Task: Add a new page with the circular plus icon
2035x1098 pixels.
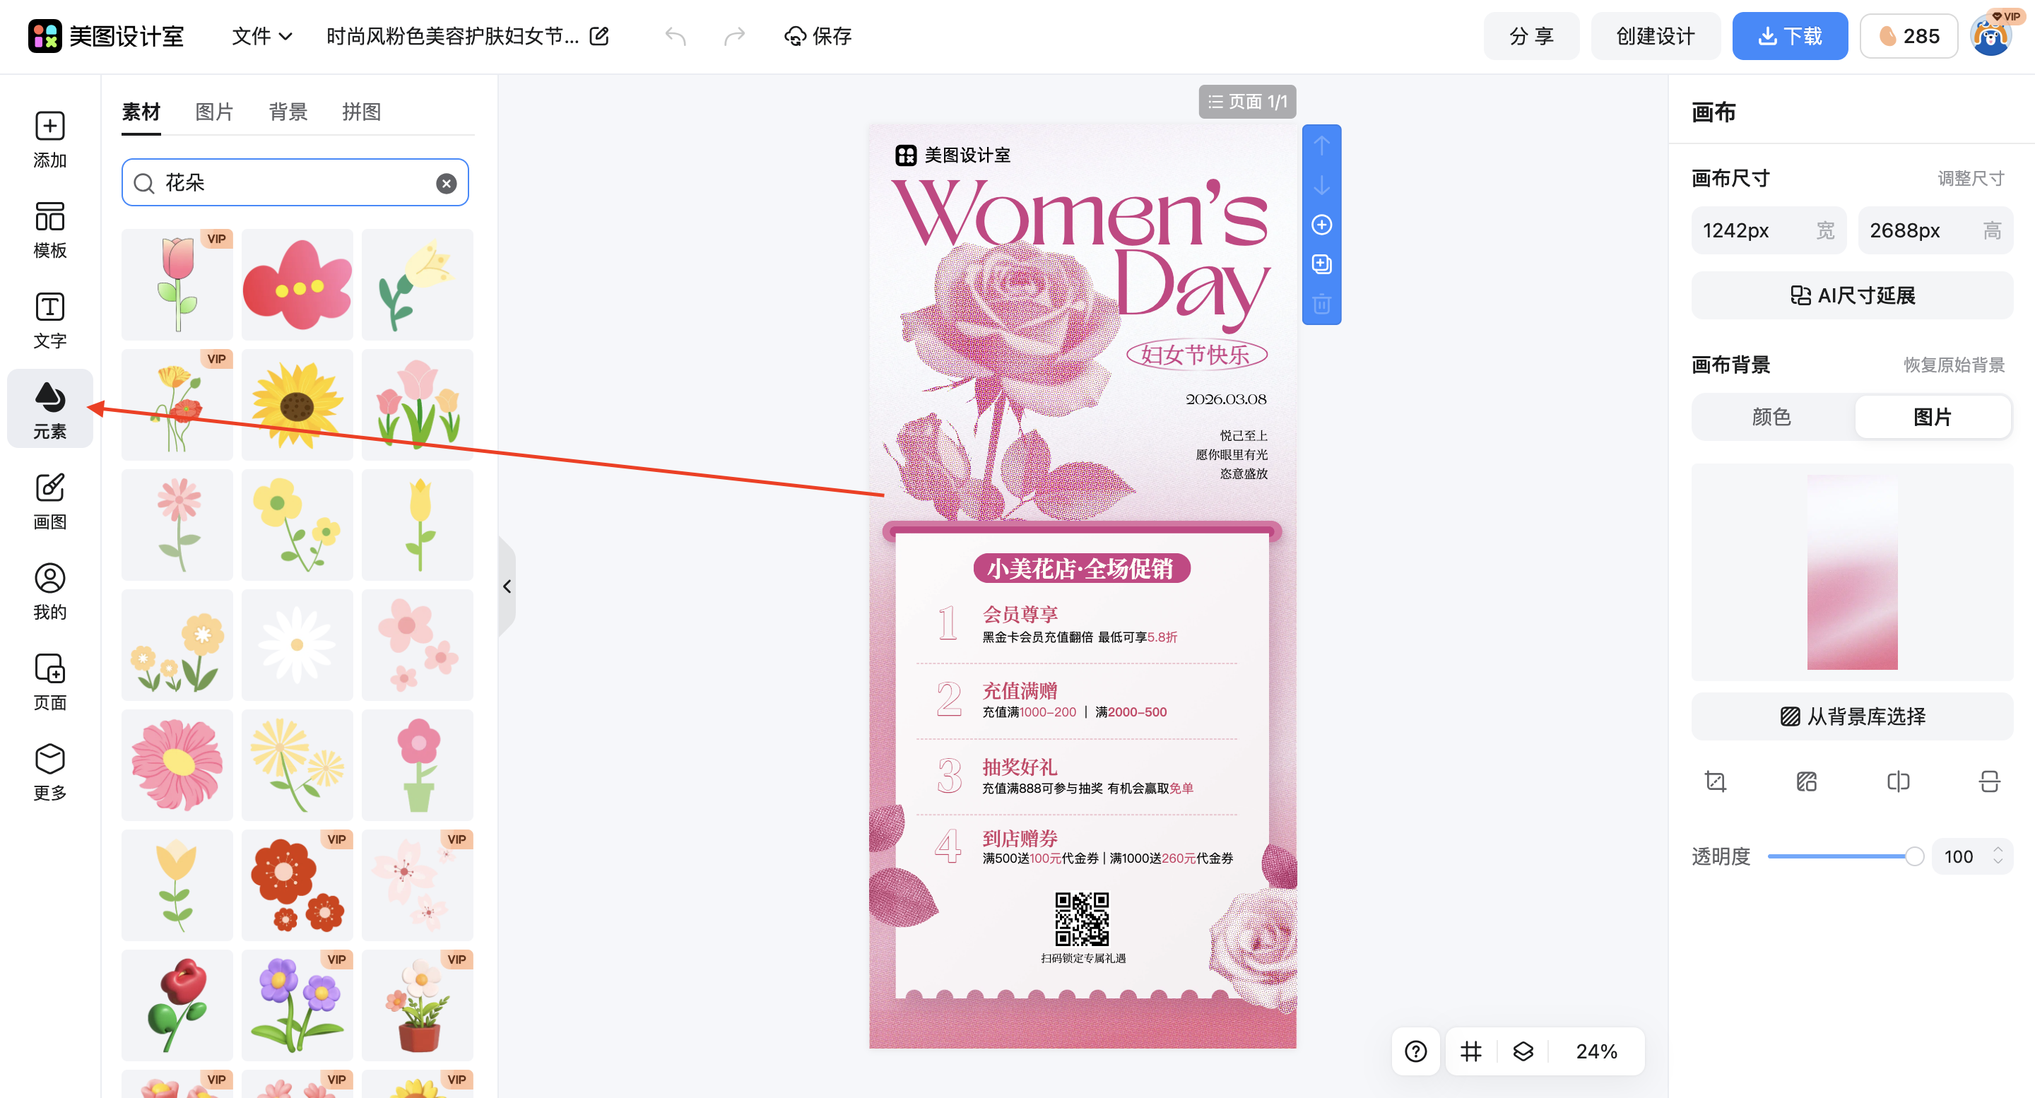Action: click(x=1321, y=225)
